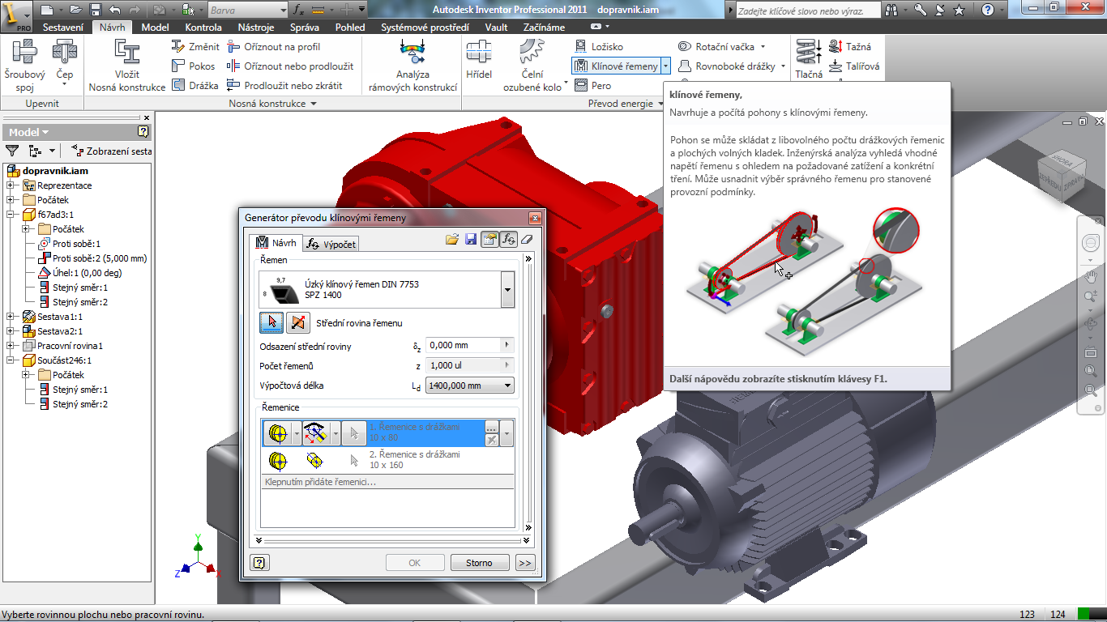Image resolution: width=1107 pixels, height=622 pixels.
Task: Click the binoculars search icon
Action: [891, 10]
